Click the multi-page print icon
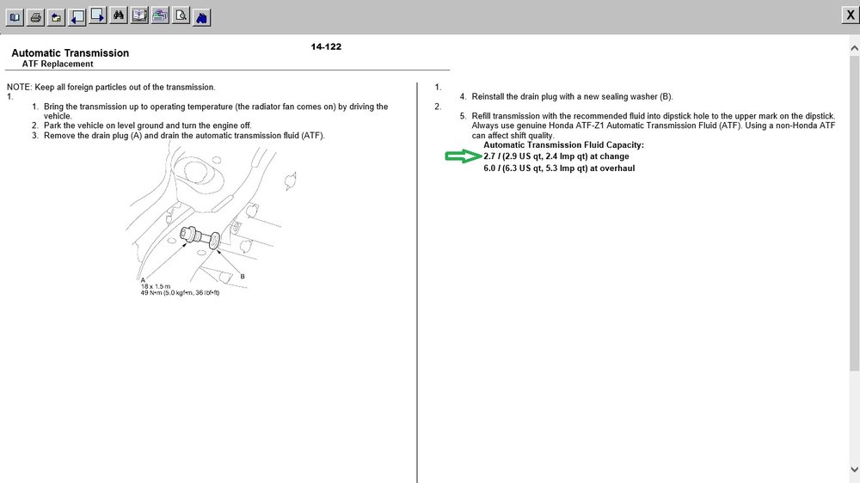The width and height of the screenshot is (860, 483). pyautogui.click(x=160, y=15)
